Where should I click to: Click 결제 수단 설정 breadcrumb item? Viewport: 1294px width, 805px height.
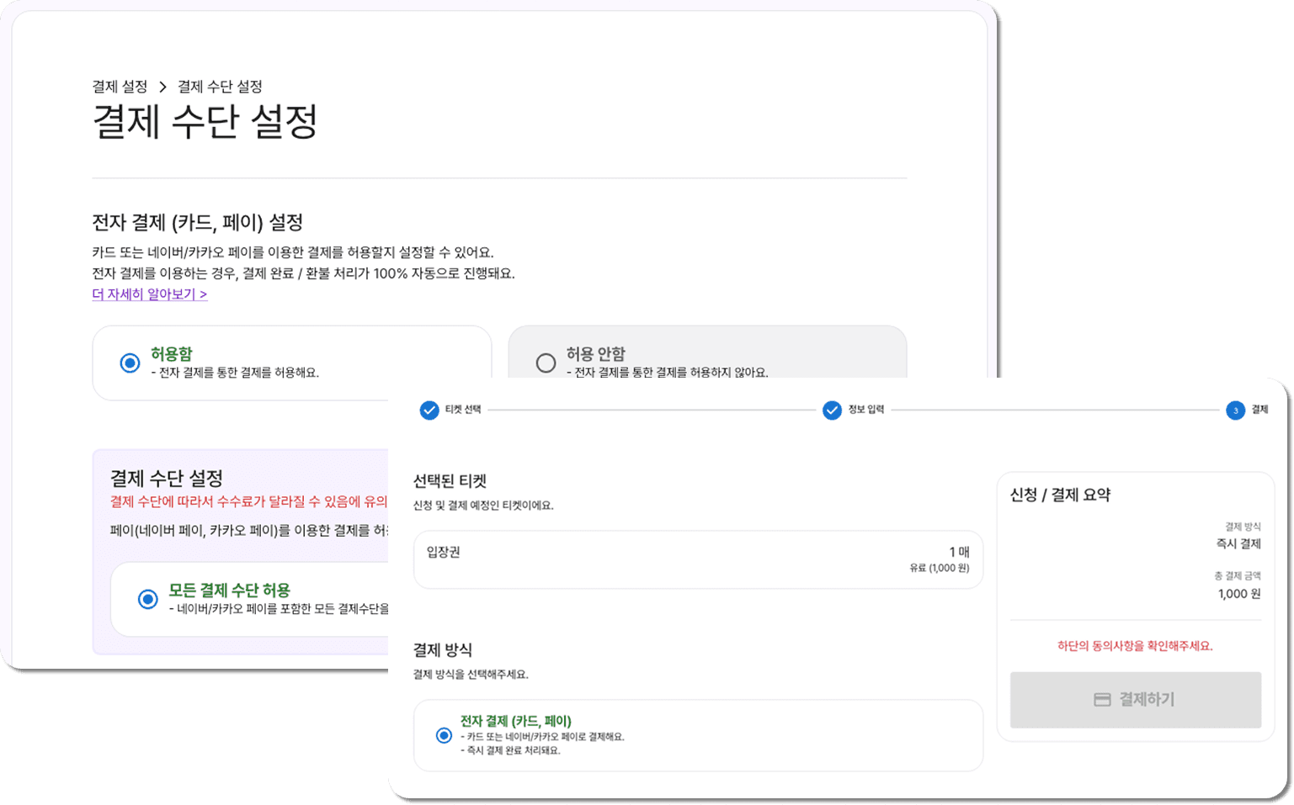pyautogui.click(x=221, y=87)
